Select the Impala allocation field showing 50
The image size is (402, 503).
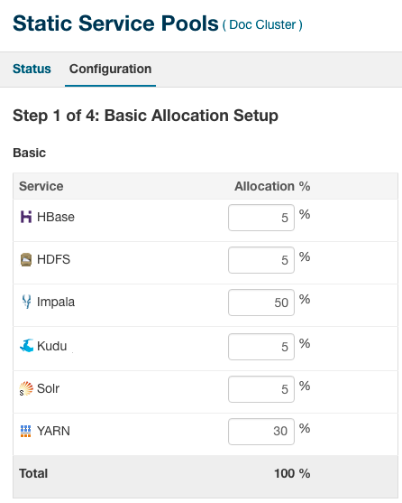261,303
